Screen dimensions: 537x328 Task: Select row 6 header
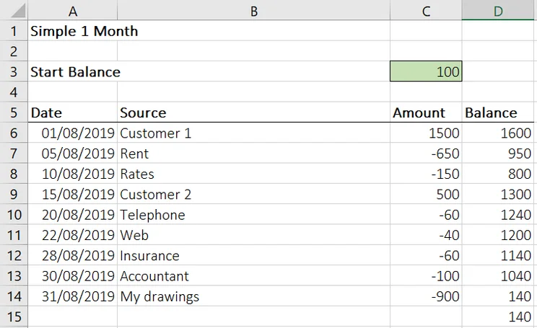[x=14, y=133]
